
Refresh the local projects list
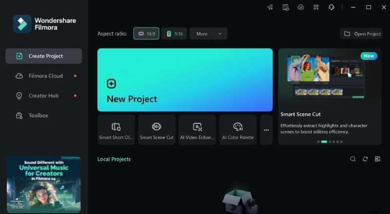point(365,159)
